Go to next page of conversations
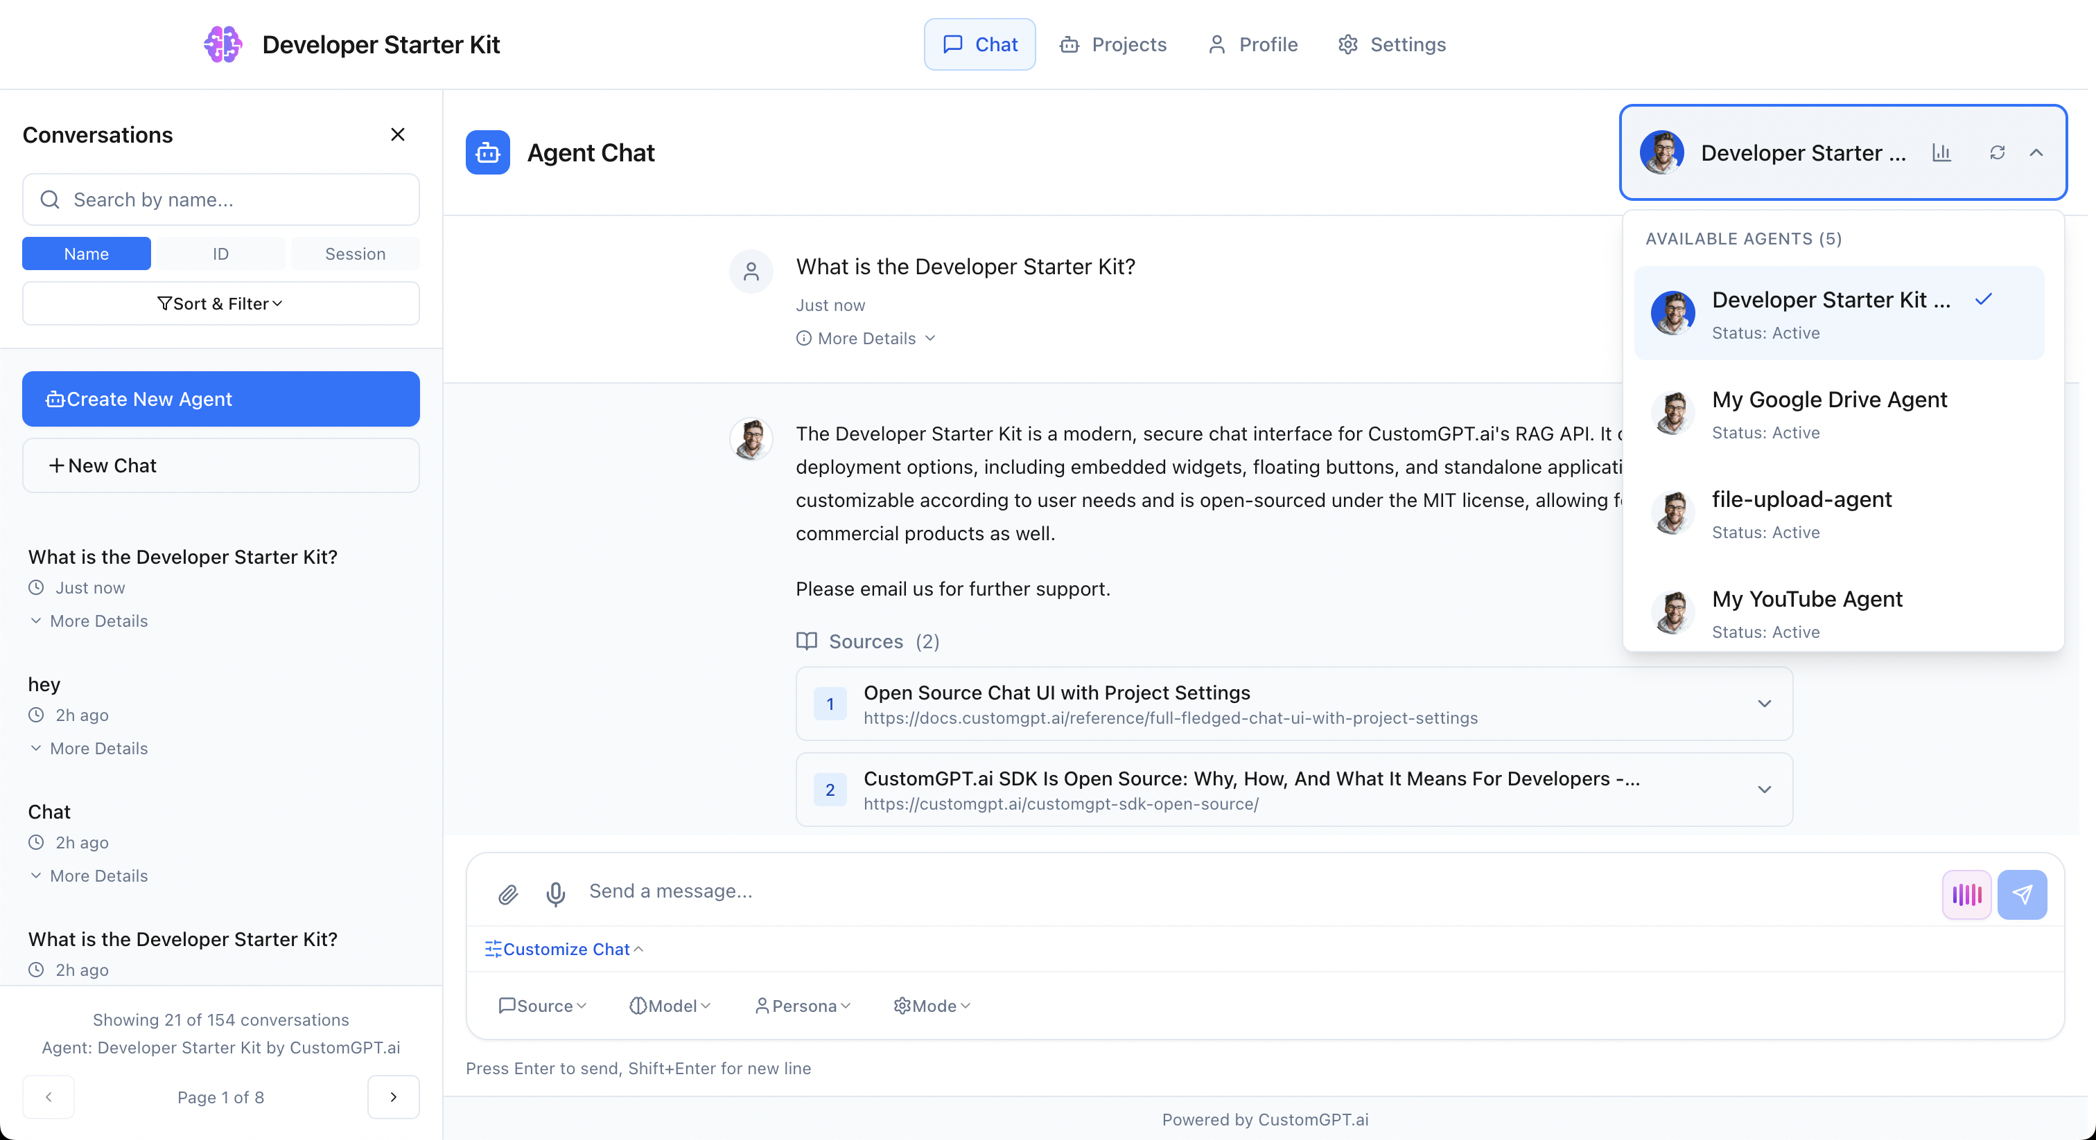 pos(393,1097)
